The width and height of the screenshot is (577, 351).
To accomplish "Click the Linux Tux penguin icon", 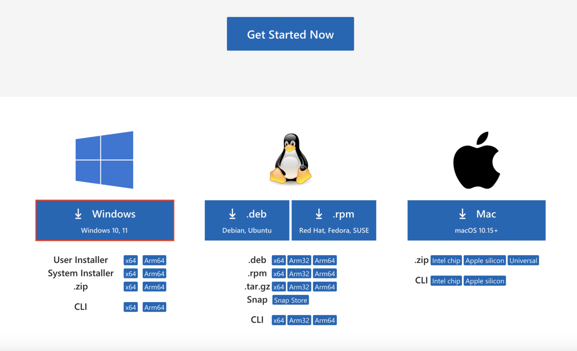I will (290, 159).
